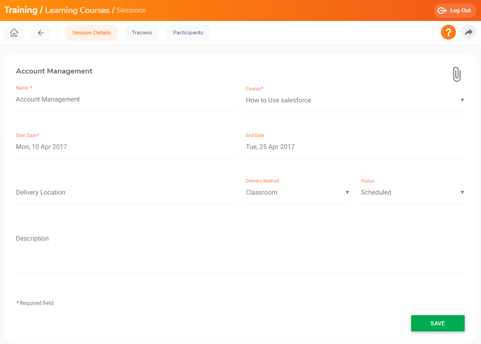Click the share arrow icon
Image resolution: width=481 pixels, height=344 pixels.
pyautogui.click(x=469, y=32)
